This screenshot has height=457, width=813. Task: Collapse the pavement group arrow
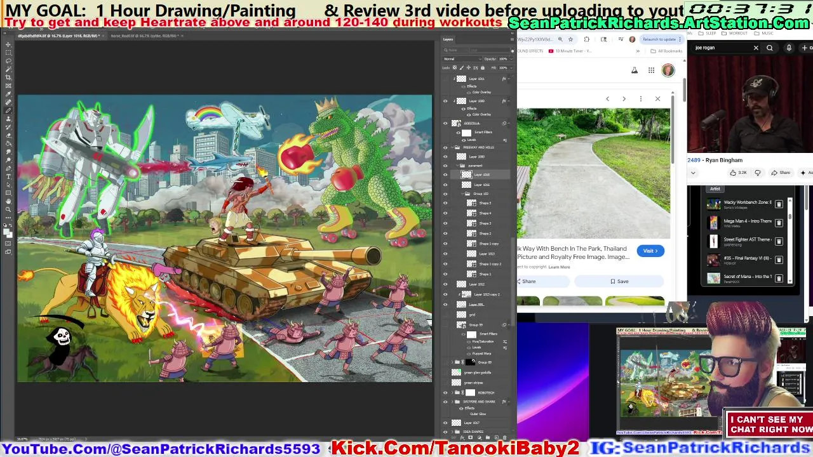(457, 166)
